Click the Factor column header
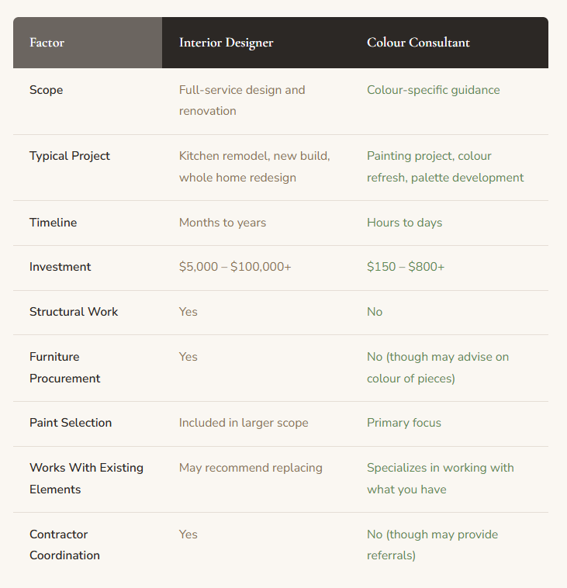Viewport: 567px width, 588px height. (47, 43)
